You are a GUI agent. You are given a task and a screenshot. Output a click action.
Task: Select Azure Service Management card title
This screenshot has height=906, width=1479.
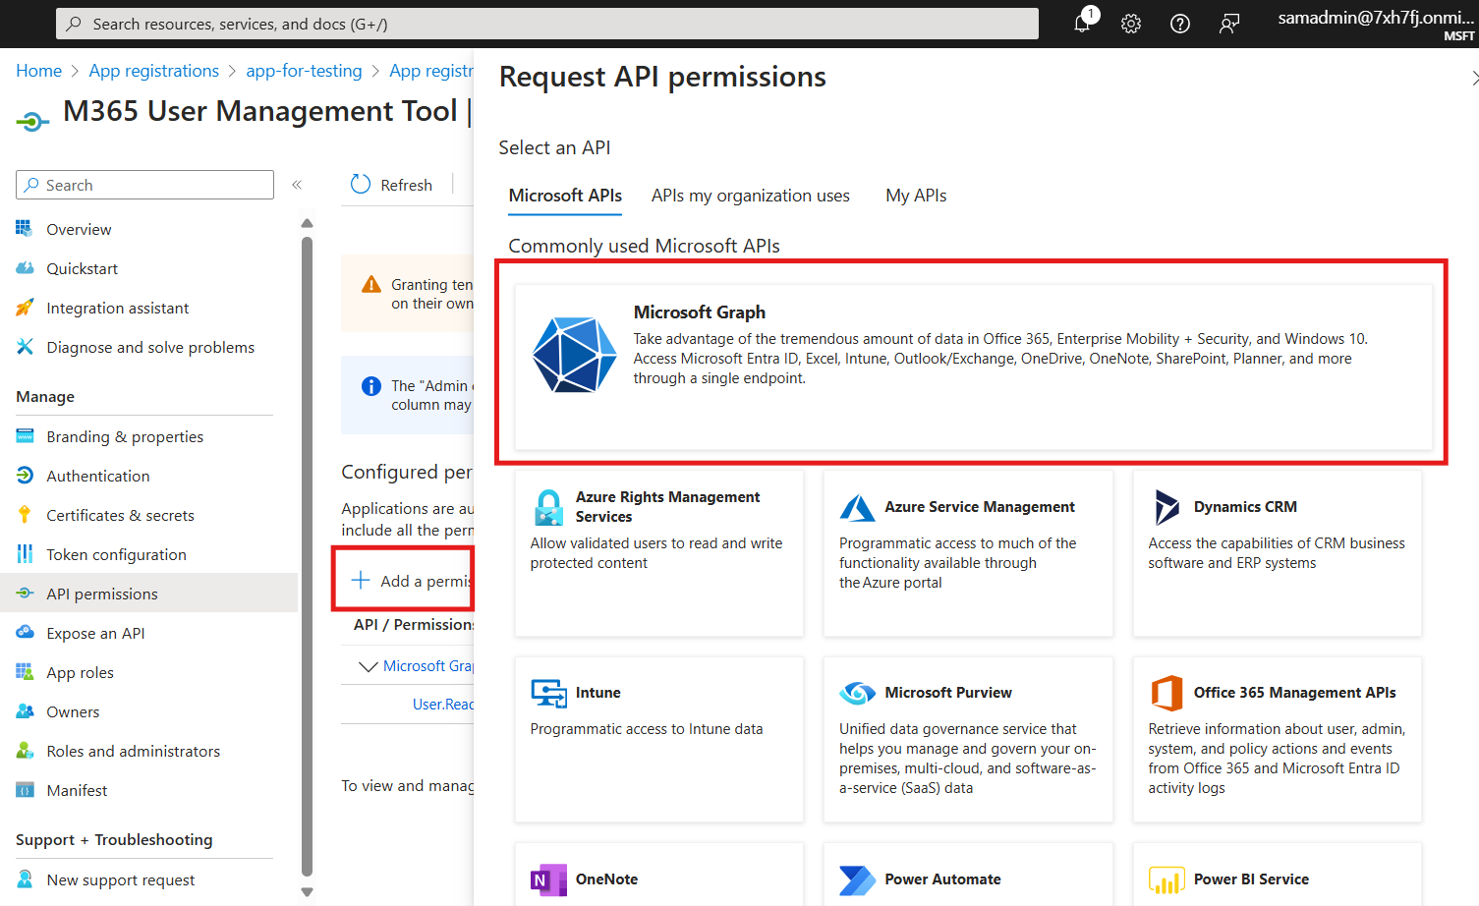[980, 507]
